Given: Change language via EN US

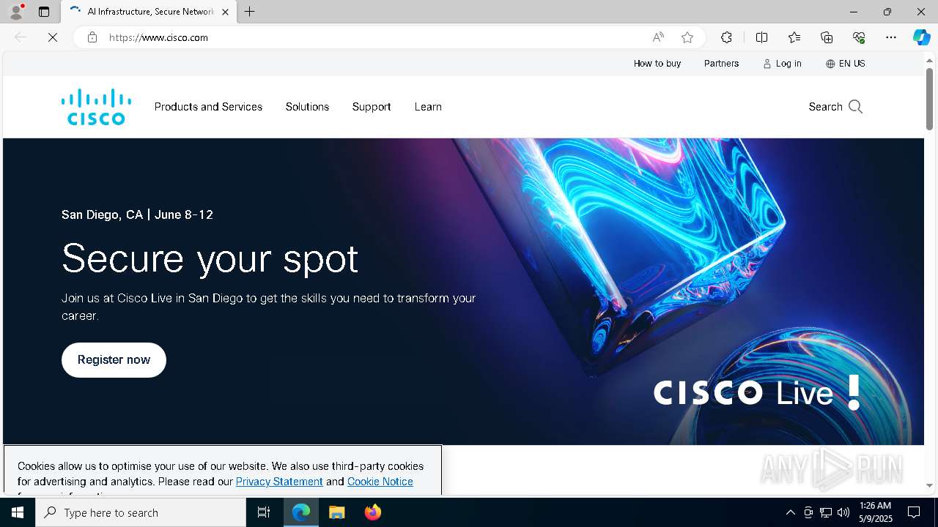Looking at the screenshot, I should coord(852,64).
